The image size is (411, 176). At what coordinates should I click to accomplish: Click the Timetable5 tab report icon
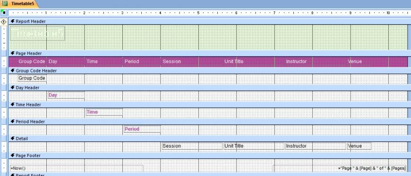[5, 4]
